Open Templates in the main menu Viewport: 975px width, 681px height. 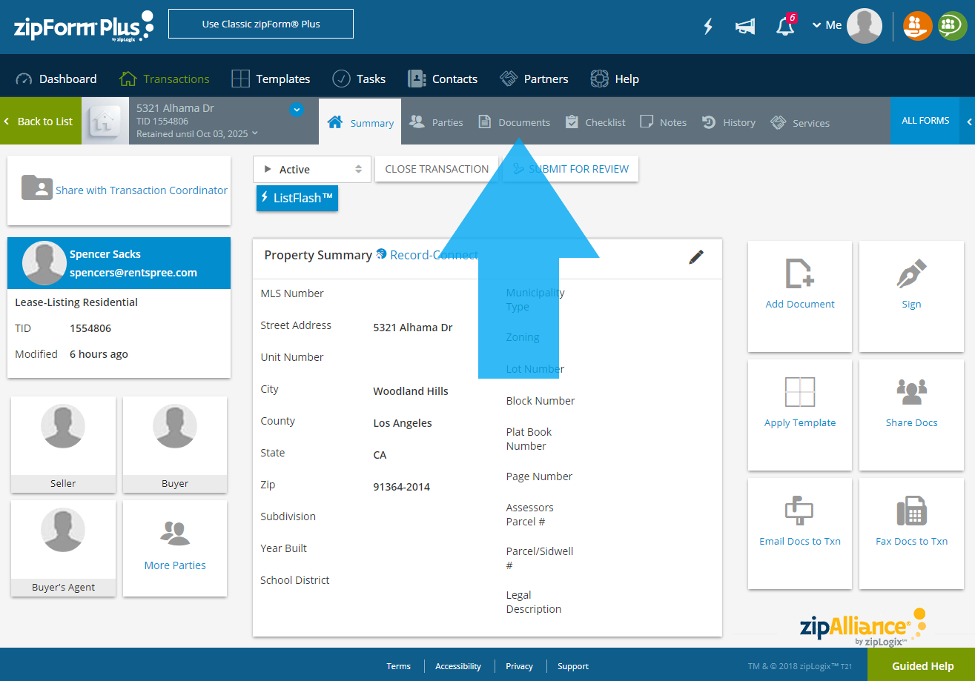point(271,79)
